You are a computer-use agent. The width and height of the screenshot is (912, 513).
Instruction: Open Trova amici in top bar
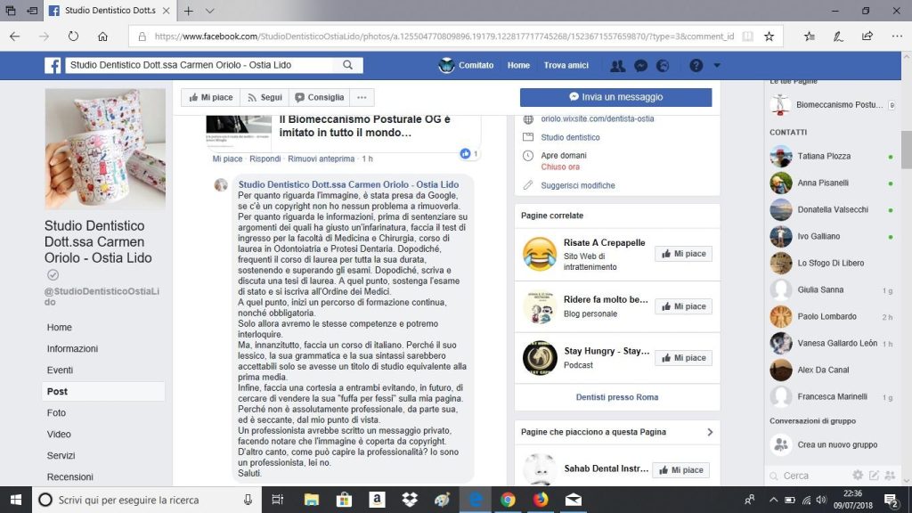566,65
